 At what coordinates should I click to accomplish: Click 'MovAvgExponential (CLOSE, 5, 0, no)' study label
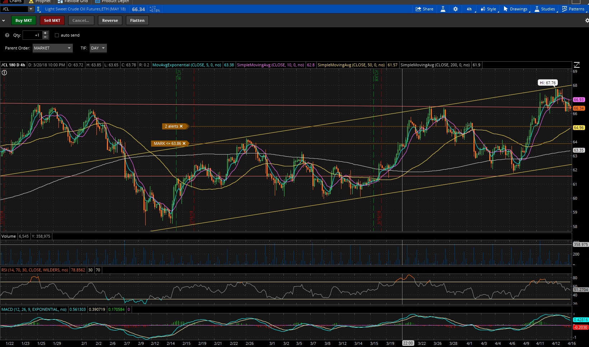coord(187,65)
